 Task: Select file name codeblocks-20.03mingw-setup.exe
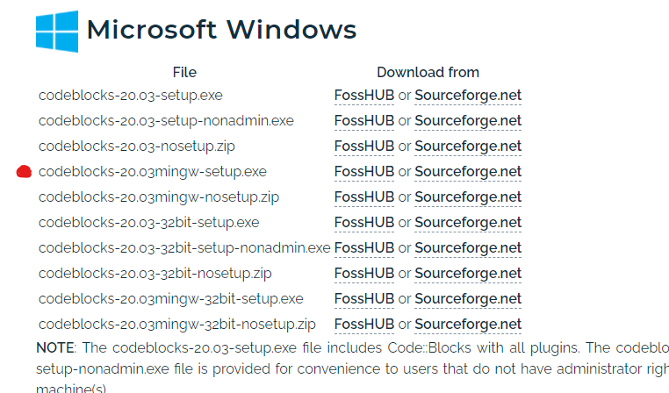tap(153, 172)
